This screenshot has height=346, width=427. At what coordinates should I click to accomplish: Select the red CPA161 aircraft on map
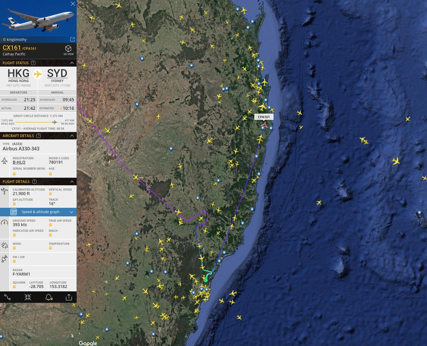[x=264, y=124]
